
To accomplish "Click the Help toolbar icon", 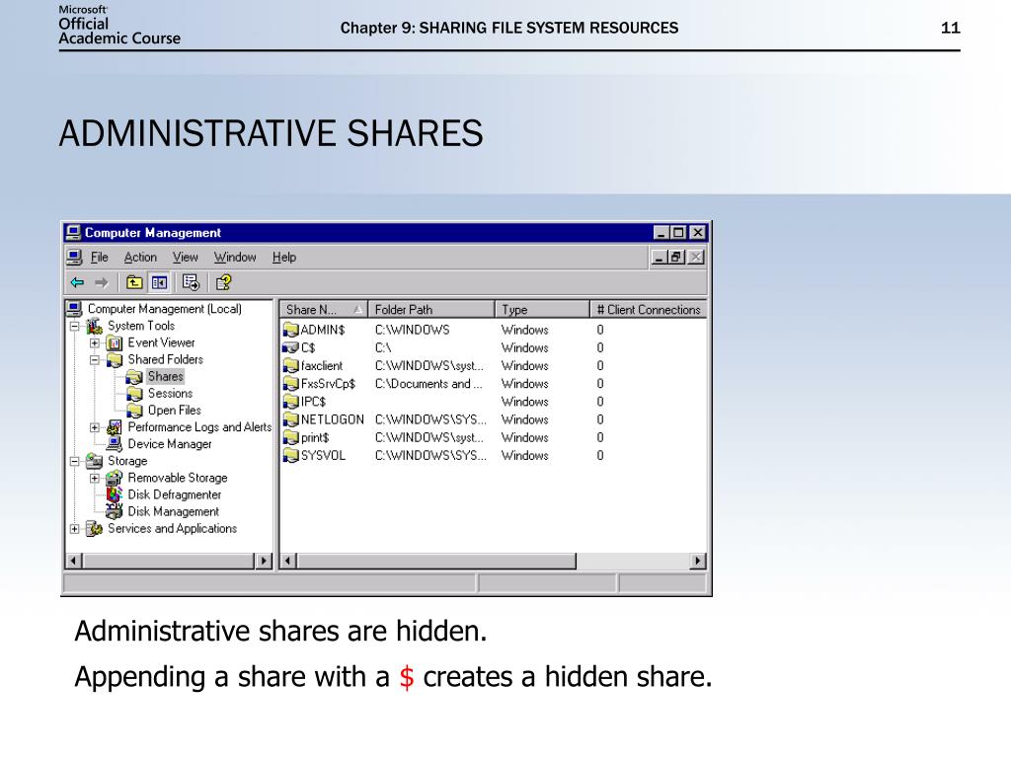I will (x=223, y=282).
